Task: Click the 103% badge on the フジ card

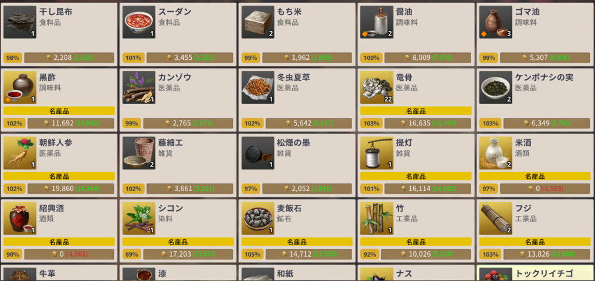Action: 488,254
